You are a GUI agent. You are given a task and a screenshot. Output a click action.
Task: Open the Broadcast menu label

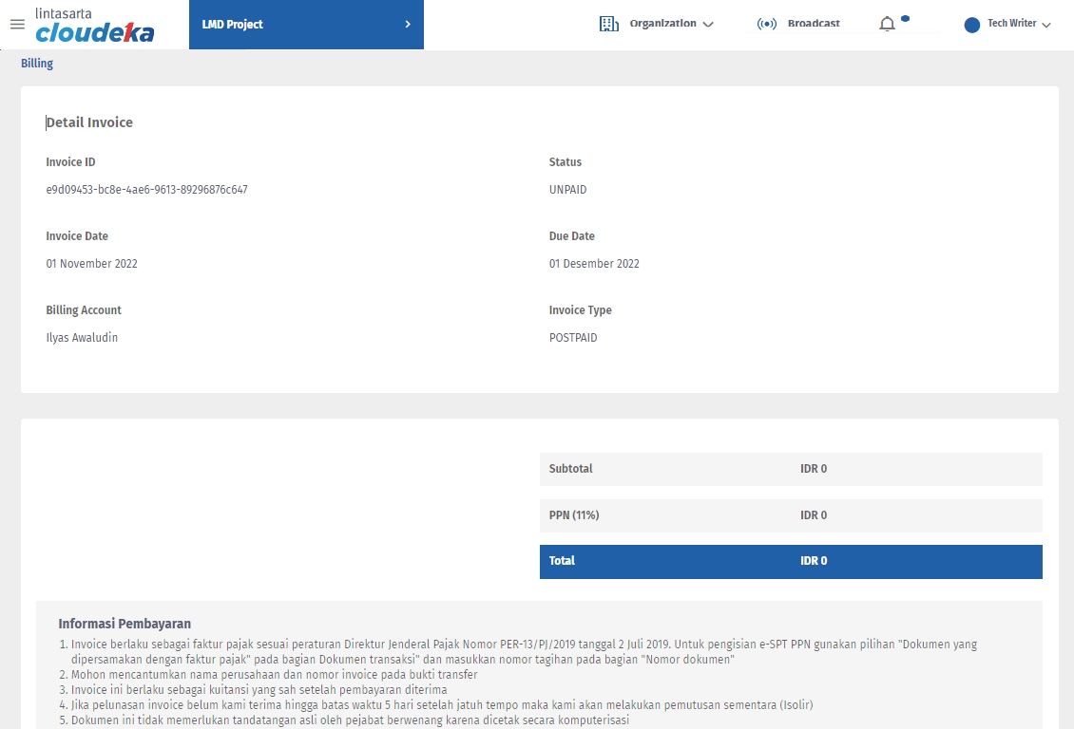[814, 24]
